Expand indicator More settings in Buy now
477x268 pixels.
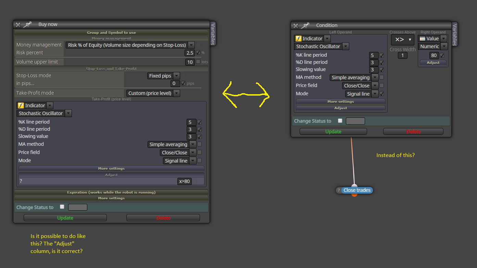coord(111,168)
